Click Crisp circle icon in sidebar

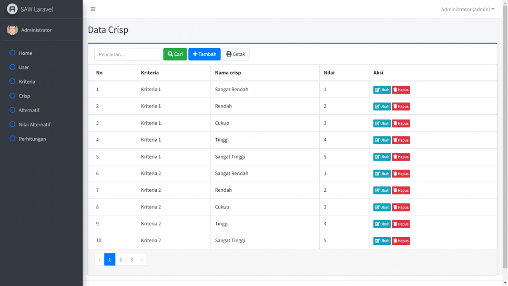coord(12,95)
